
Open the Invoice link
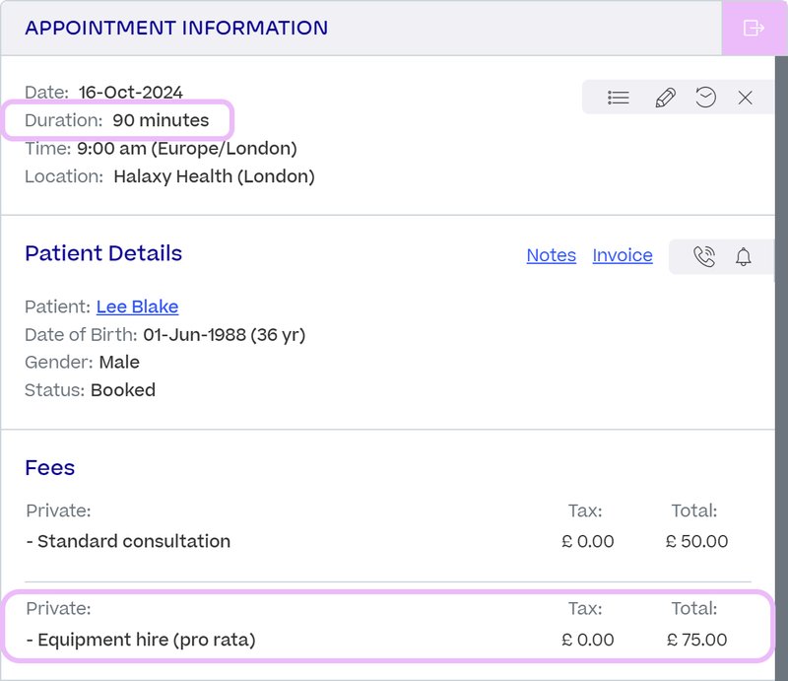pyautogui.click(x=623, y=255)
